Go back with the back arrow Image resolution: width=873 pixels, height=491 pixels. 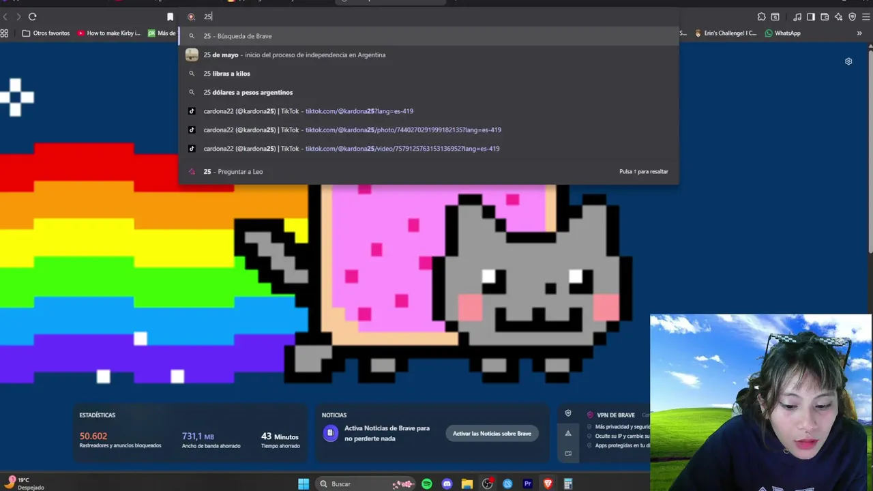coord(5,16)
